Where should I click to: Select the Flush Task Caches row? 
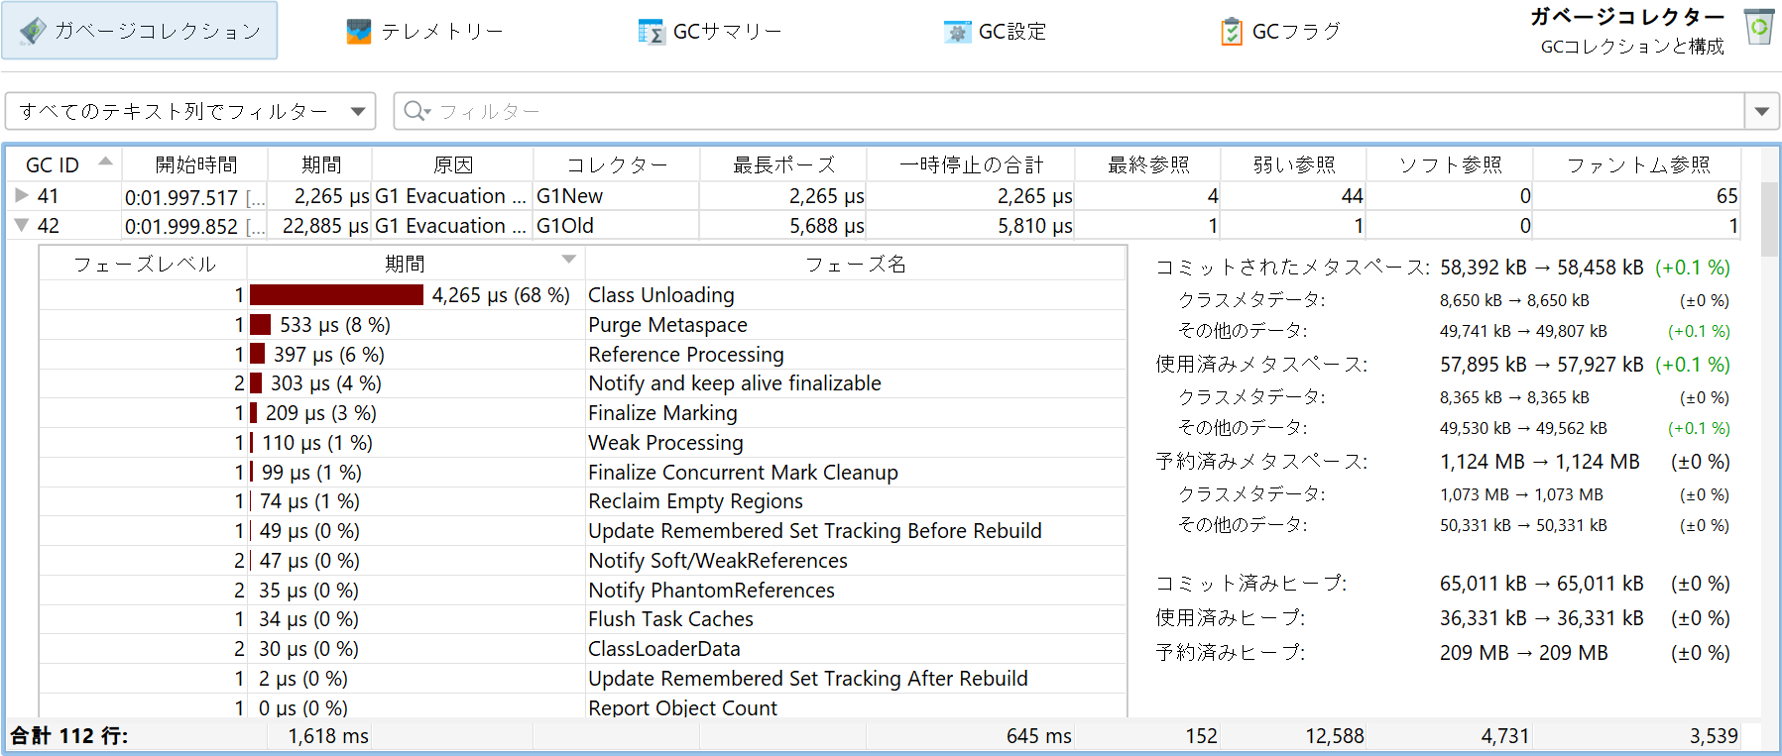(583, 619)
